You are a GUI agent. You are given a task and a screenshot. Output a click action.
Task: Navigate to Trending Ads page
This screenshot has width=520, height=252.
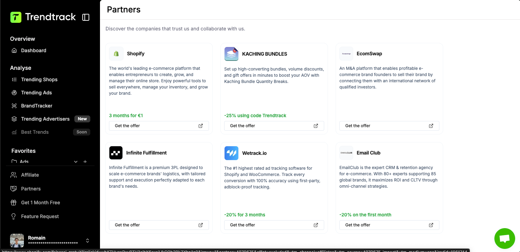[36, 93]
